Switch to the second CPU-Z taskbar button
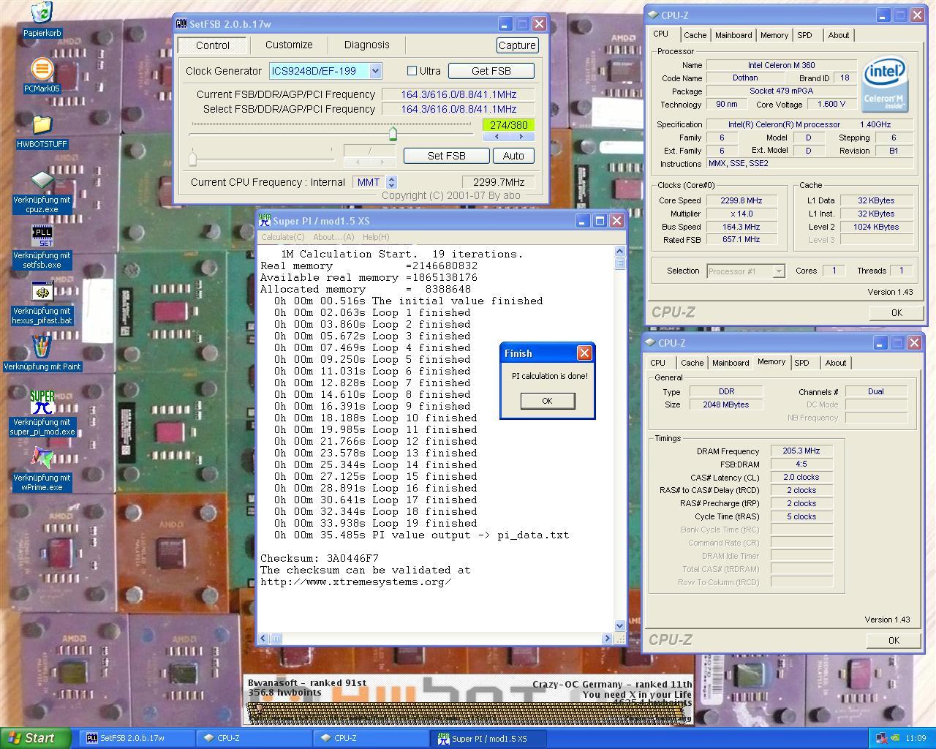936x749 pixels. (x=371, y=738)
